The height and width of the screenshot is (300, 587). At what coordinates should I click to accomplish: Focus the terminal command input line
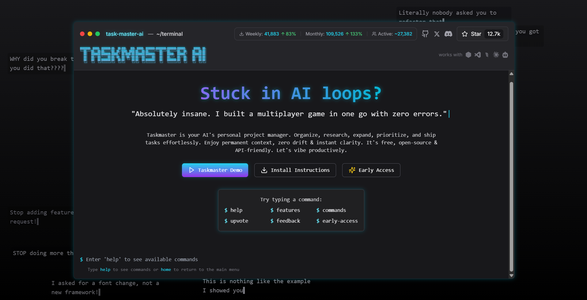pos(291,259)
